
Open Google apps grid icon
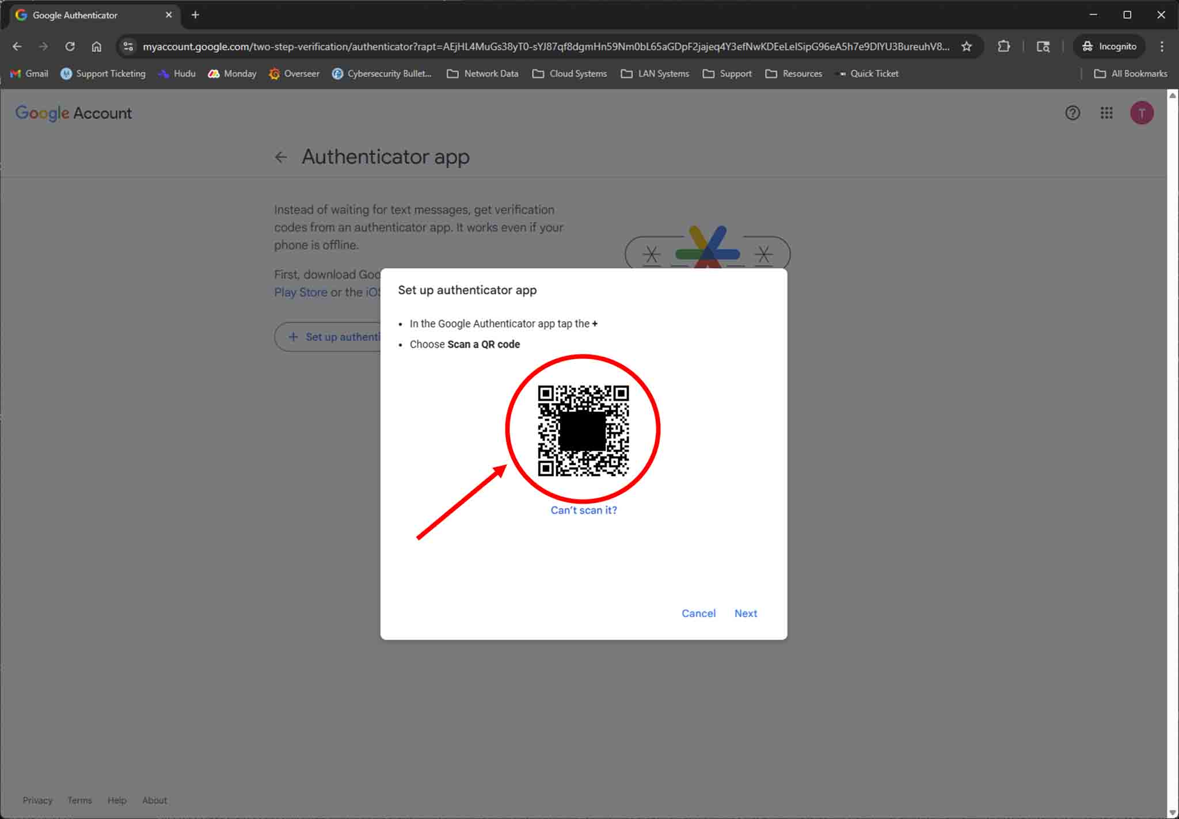(1106, 113)
